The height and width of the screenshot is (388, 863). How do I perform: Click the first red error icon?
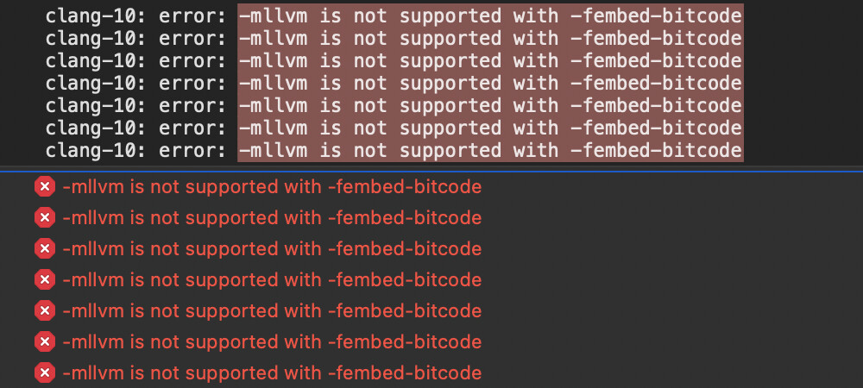[44, 187]
